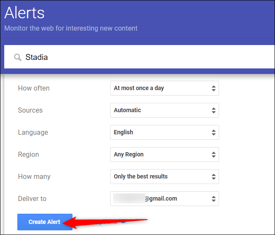Click the arrows on the gmail.com selector
This screenshot has height=235, width=275.
point(214,199)
